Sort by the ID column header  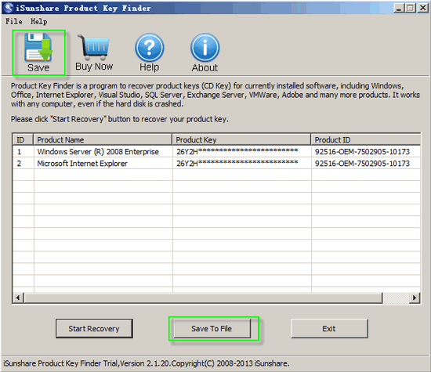(x=23, y=139)
